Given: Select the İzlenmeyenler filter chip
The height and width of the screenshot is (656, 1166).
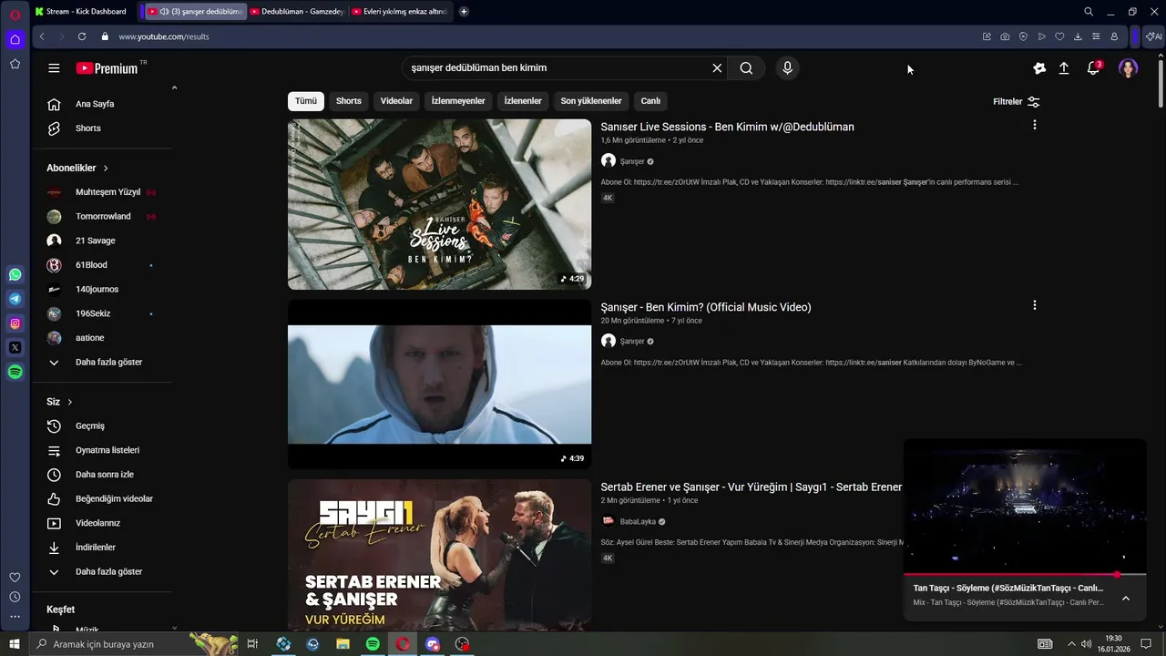Looking at the screenshot, I should [x=458, y=101].
